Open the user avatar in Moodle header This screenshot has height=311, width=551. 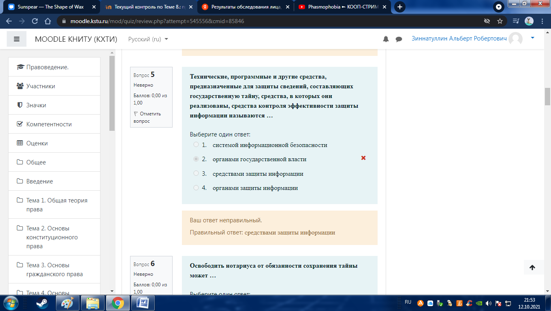coord(516,39)
